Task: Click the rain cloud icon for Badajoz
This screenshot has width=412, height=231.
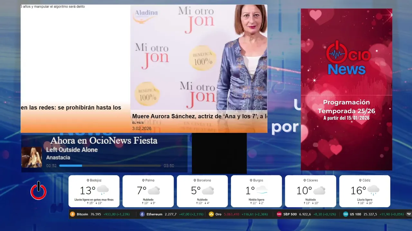Action: point(103,190)
